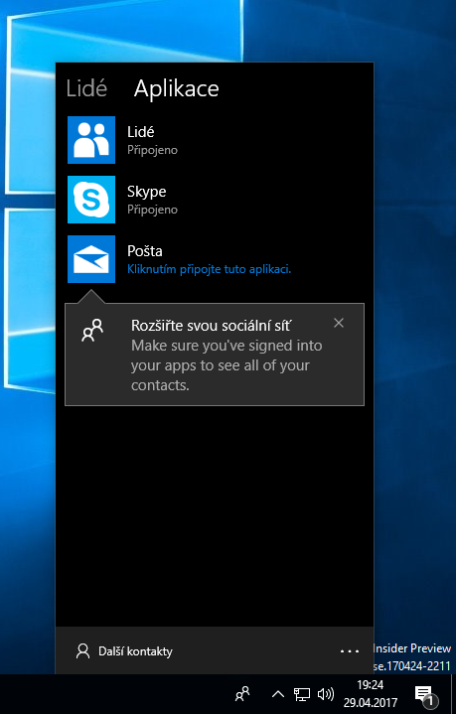Image resolution: width=456 pixels, height=714 pixels.
Task: Switch to the Lidé tab
Action: coord(86,88)
